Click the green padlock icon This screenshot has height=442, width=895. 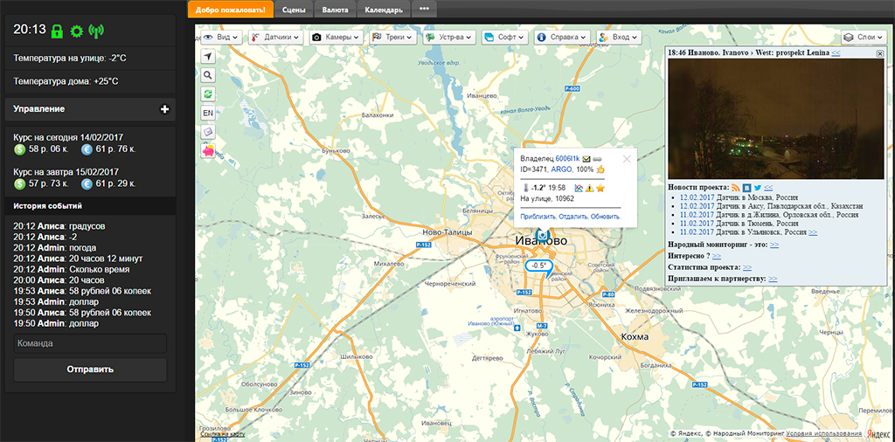57,31
